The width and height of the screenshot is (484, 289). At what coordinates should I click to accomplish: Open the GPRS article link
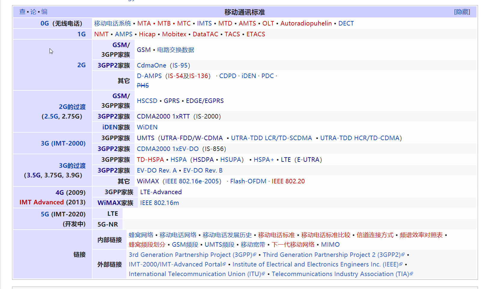[x=172, y=101]
